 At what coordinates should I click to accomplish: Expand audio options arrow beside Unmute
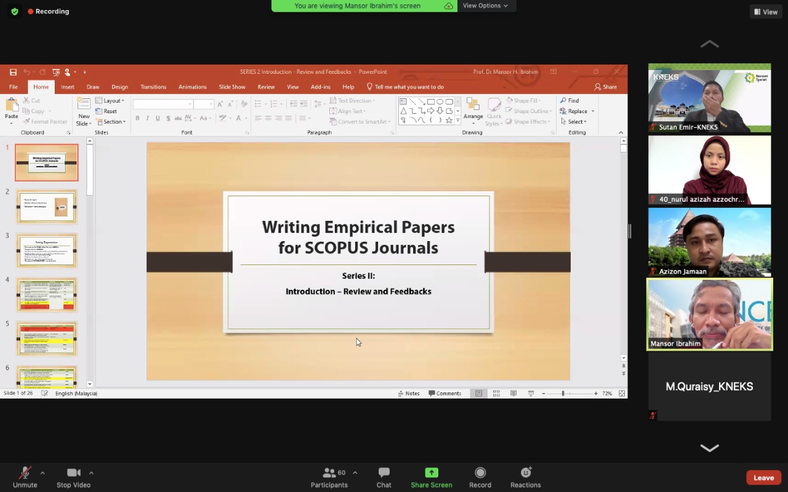click(42, 473)
